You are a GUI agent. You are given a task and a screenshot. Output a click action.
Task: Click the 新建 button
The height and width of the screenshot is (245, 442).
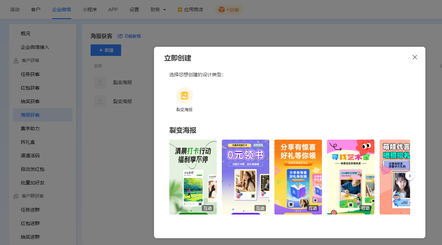tap(105, 50)
